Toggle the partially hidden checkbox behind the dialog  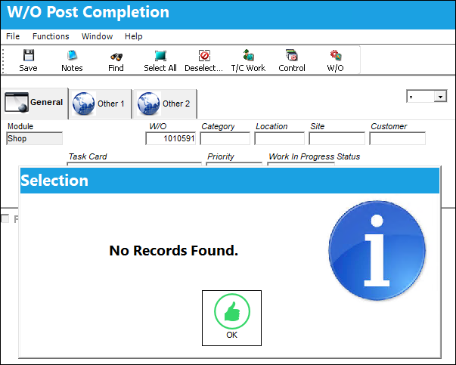(5, 218)
